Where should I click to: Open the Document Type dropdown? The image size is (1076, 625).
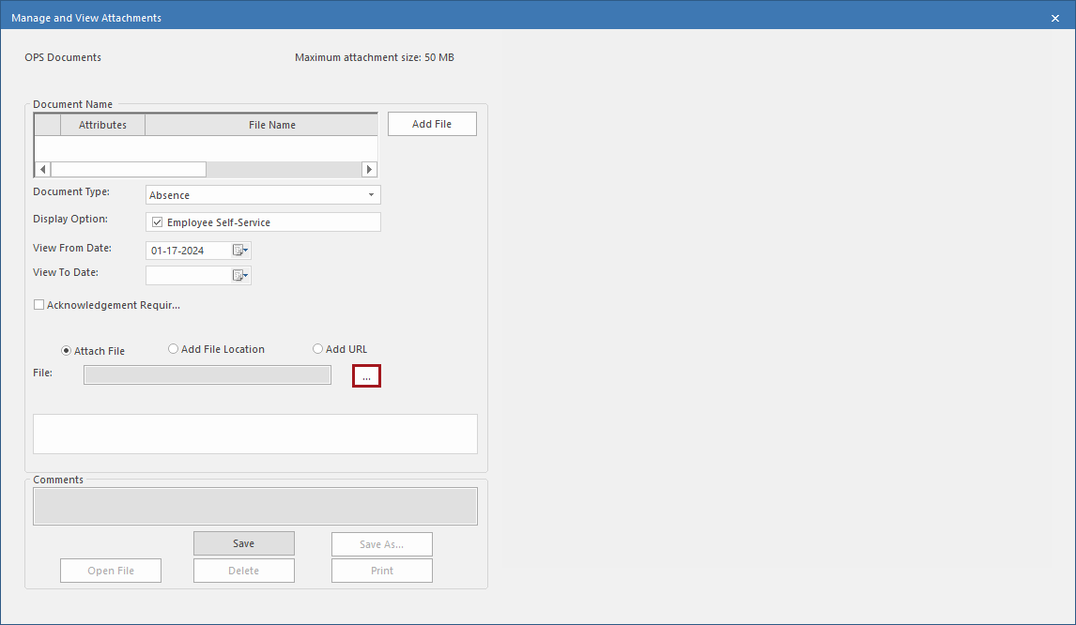[370, 194]
